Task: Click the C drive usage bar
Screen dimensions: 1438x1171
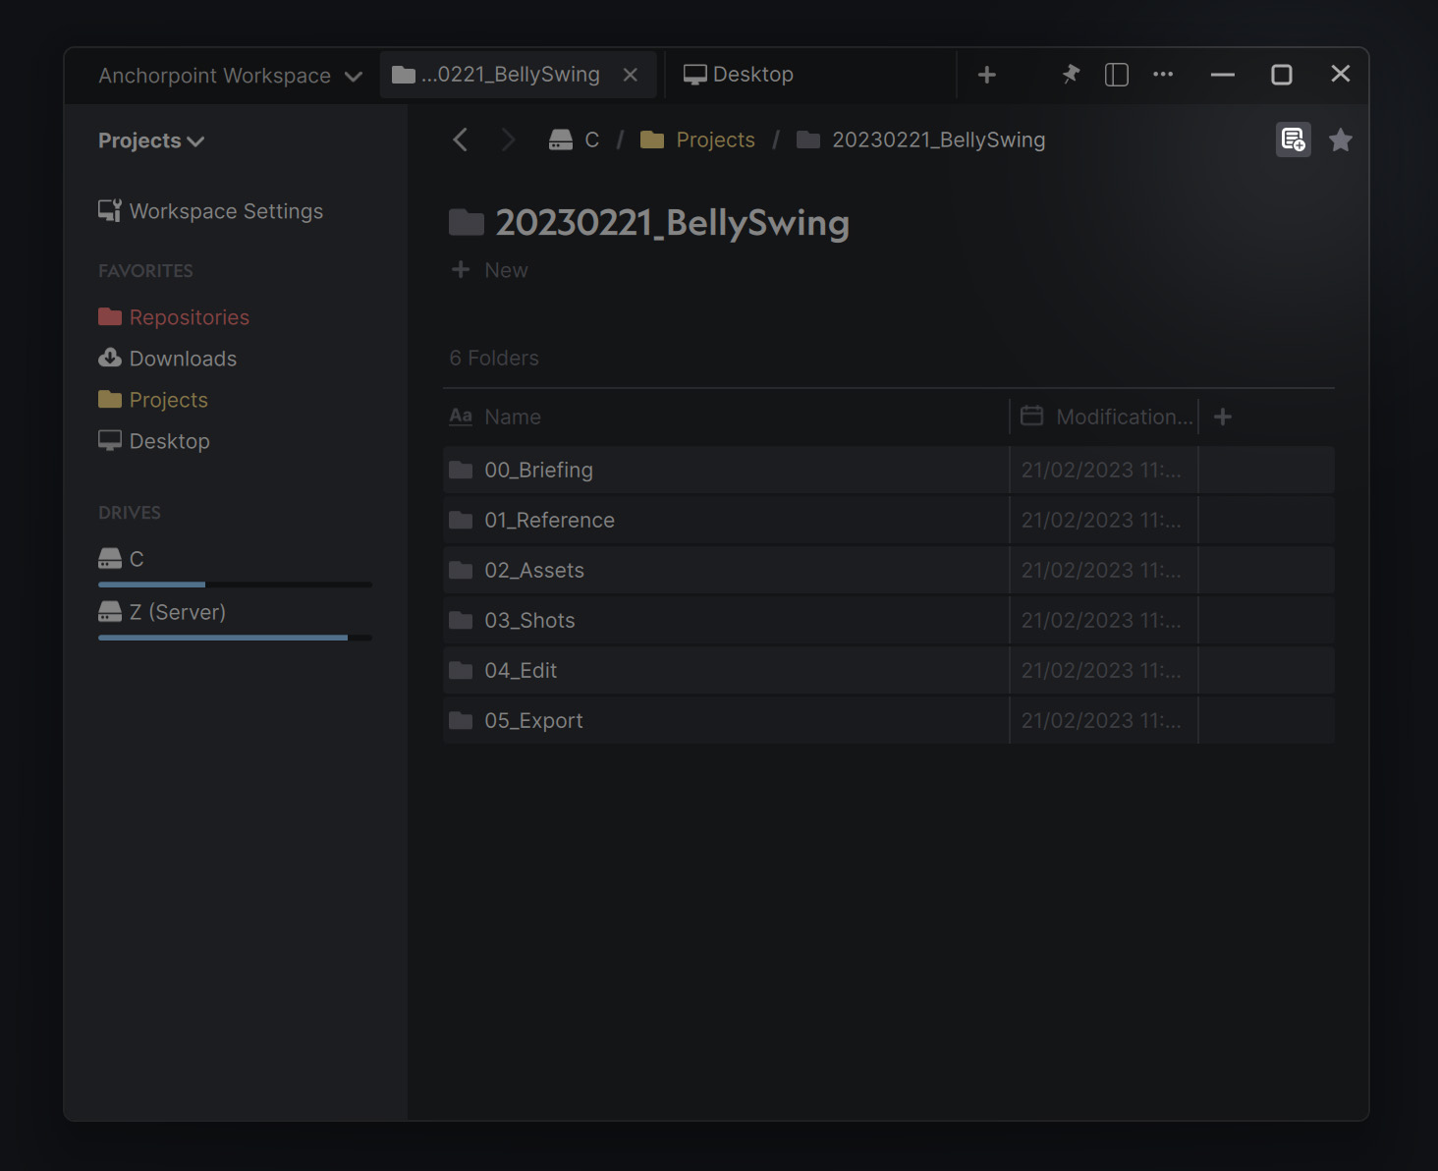Action: pyautogui.click(x=235, y=585)
